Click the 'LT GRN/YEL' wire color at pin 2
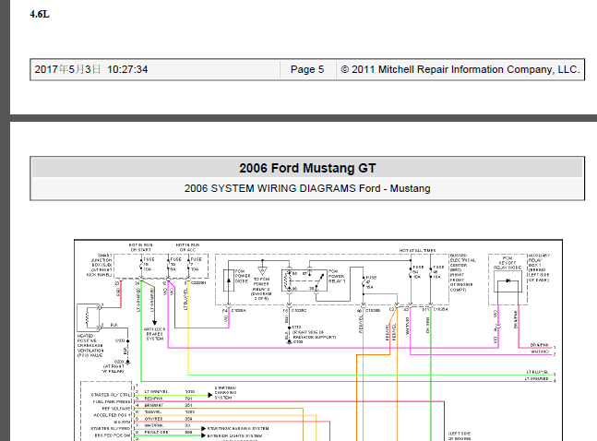Screen dimensions: 597x441 pos(156,391)
